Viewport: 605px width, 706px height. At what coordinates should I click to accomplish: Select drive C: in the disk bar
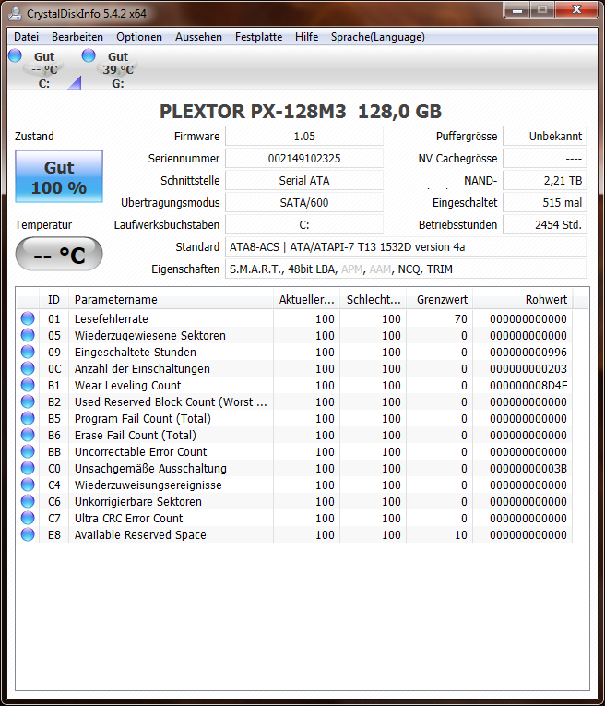[x=44, y=70]
